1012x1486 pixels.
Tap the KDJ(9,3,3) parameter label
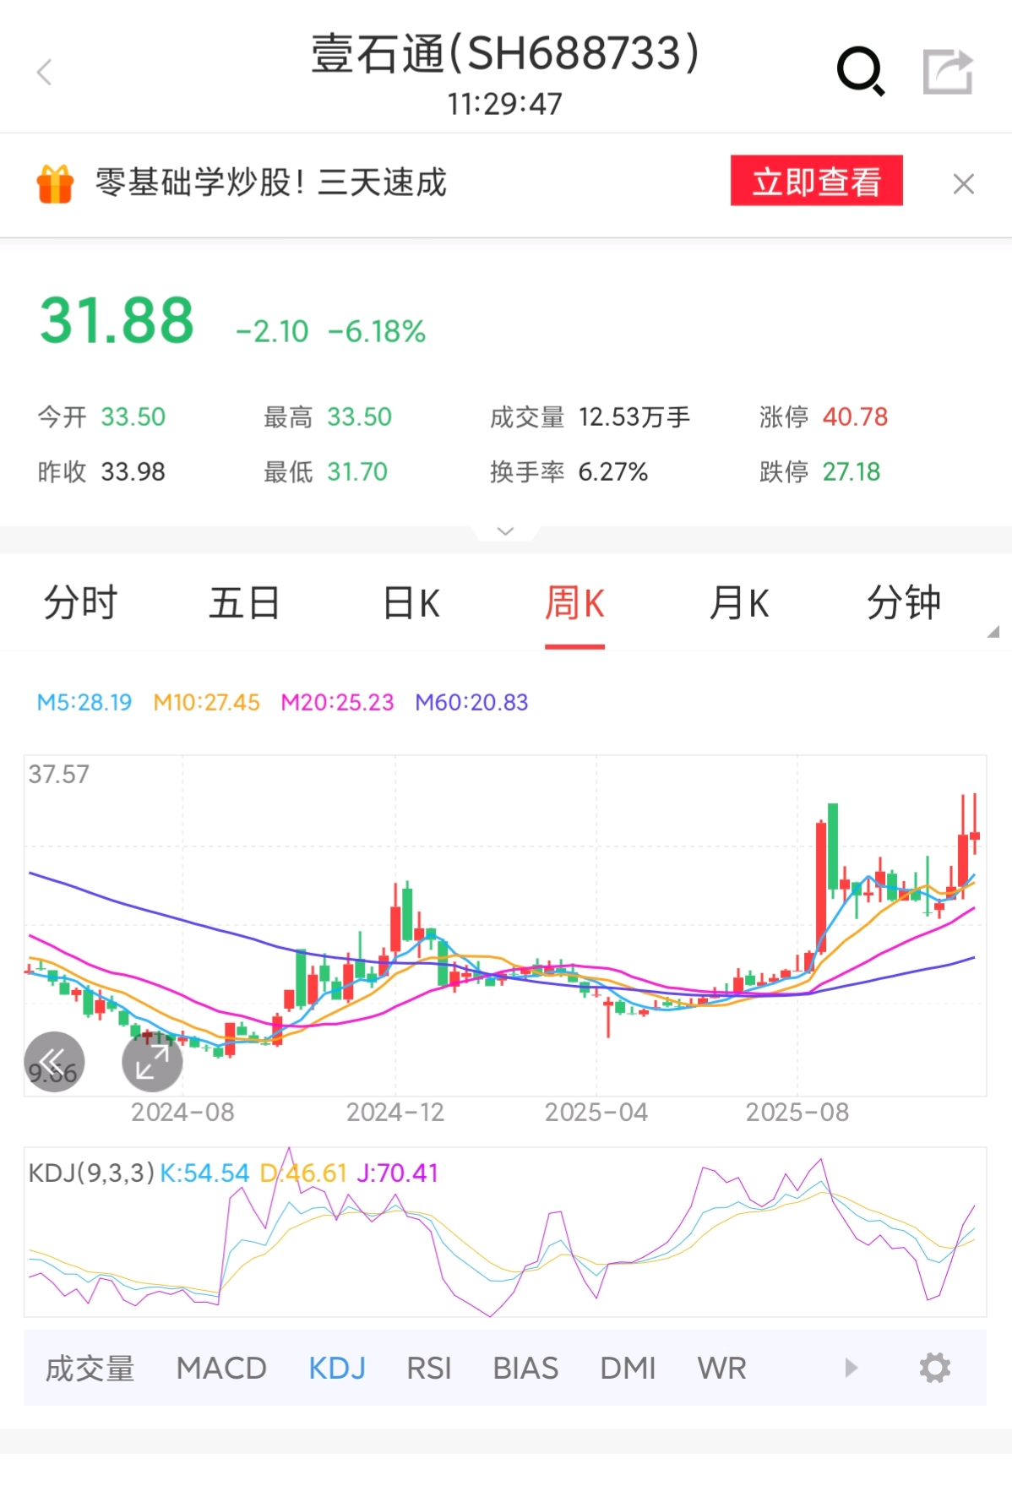point(91,1173)
